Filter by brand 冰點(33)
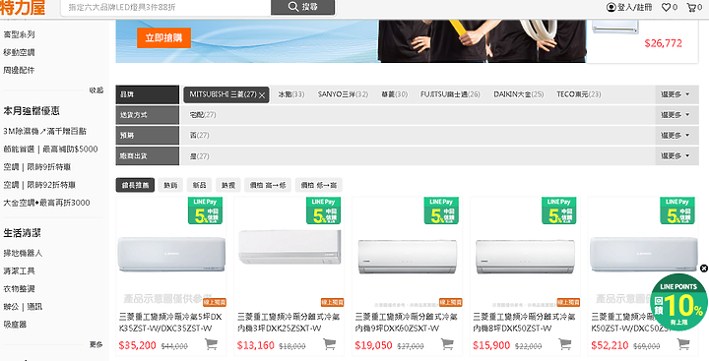 [291, 94]
